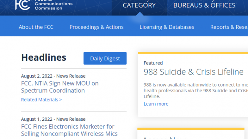
Task: Open the About the FCC menu
Action: coord(36,27)
